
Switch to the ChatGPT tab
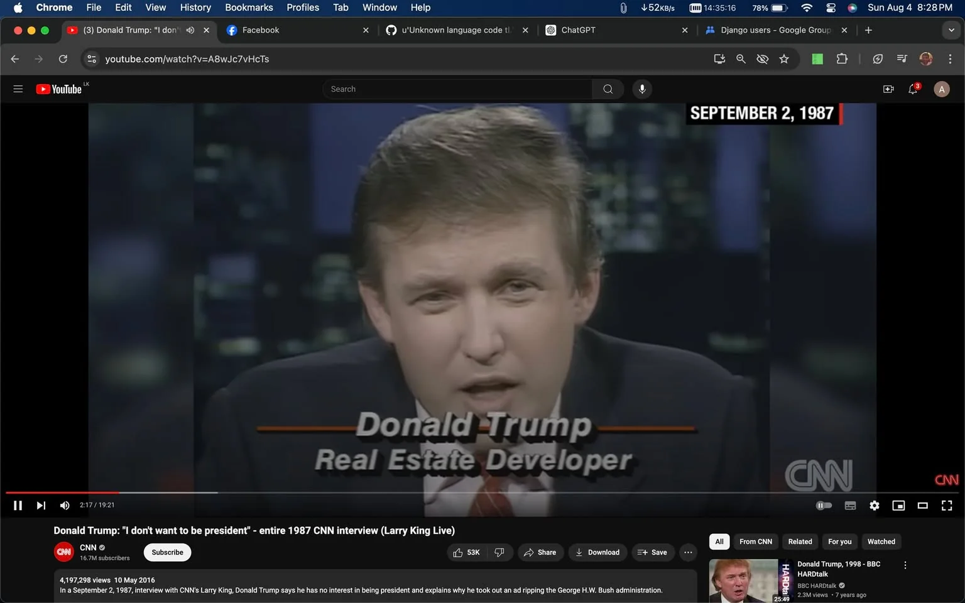[x=617, y=30]
